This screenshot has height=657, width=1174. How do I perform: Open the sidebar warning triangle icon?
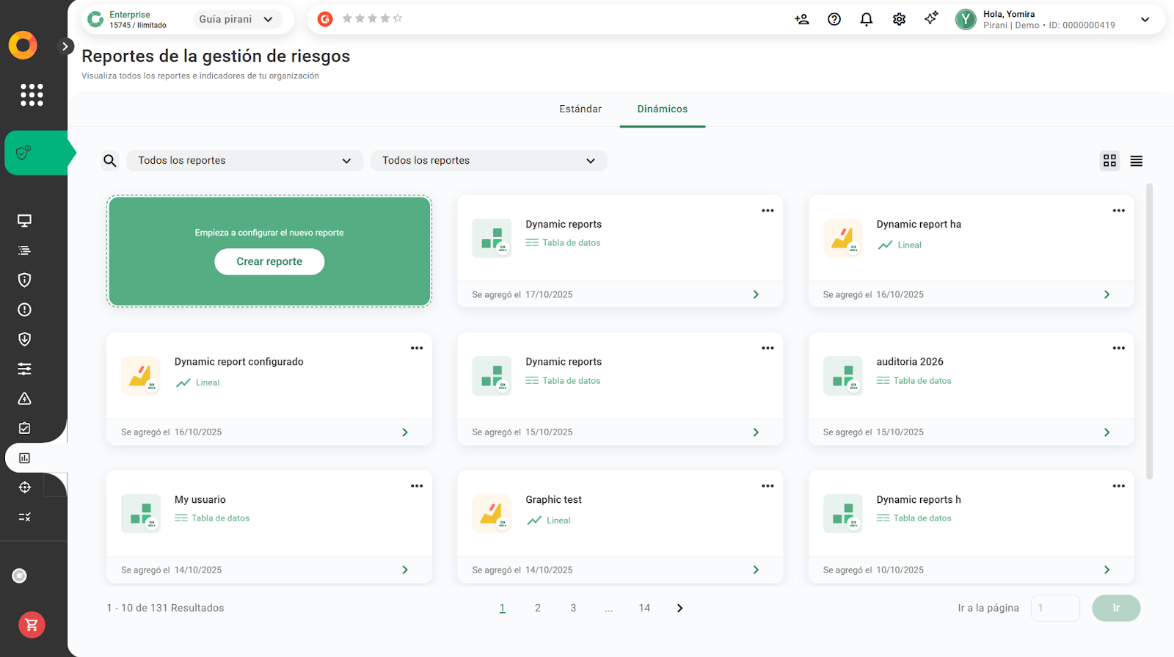pos(24,399)
